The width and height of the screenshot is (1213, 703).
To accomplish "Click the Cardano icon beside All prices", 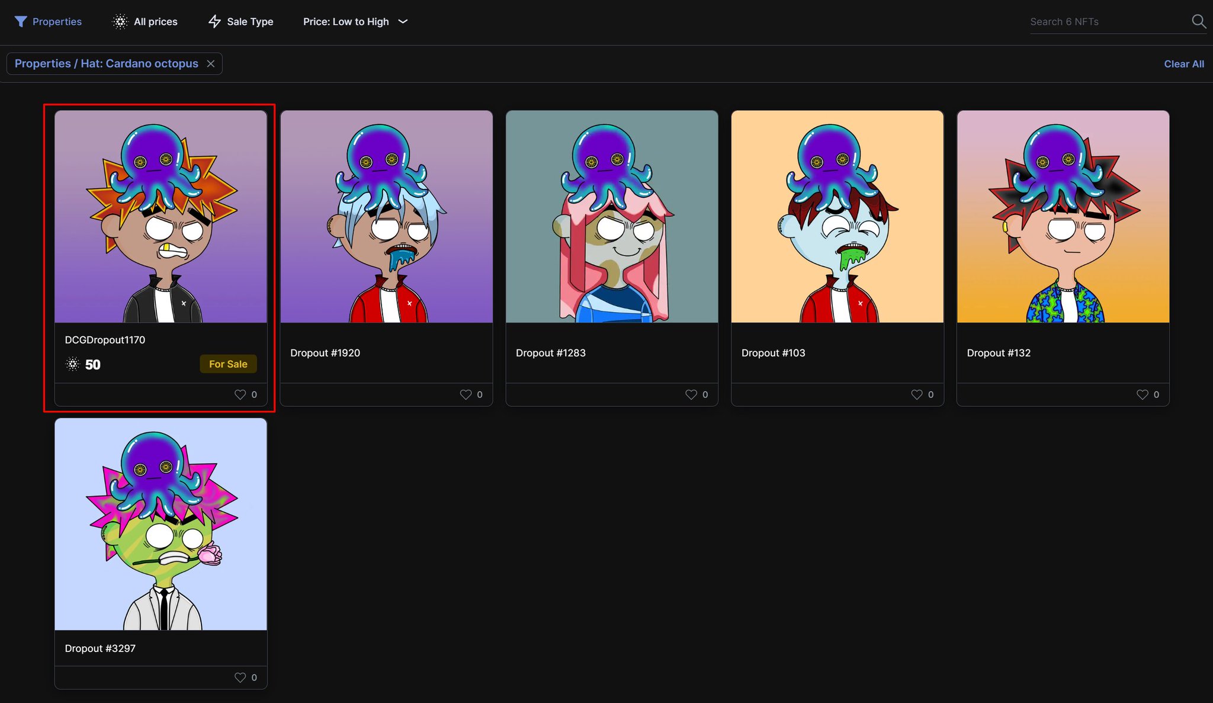I will click(120, 22).
